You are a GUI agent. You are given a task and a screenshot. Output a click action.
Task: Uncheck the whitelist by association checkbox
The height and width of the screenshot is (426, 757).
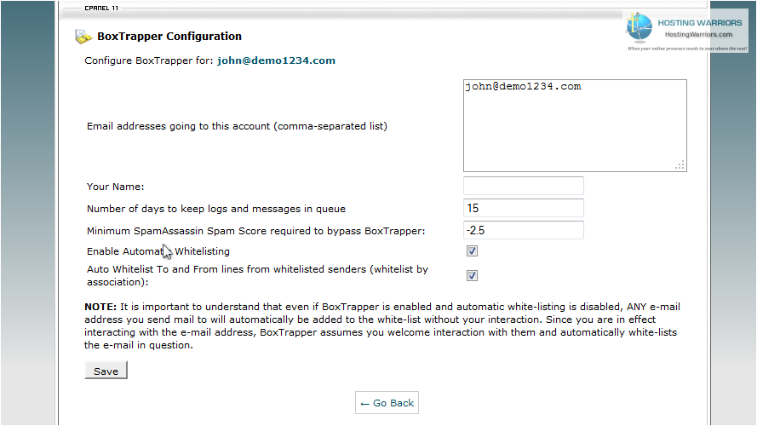pyautogui.click(x=472, y=276)
